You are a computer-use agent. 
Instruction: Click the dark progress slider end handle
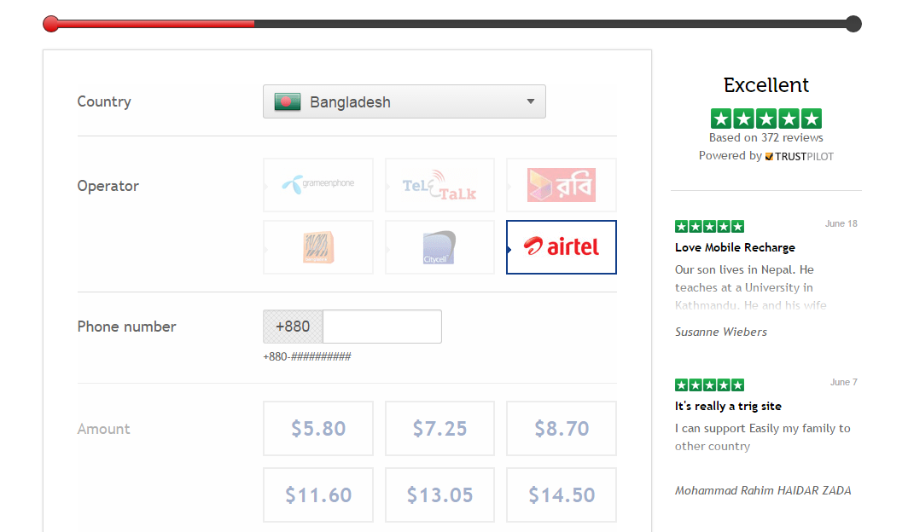853,24
